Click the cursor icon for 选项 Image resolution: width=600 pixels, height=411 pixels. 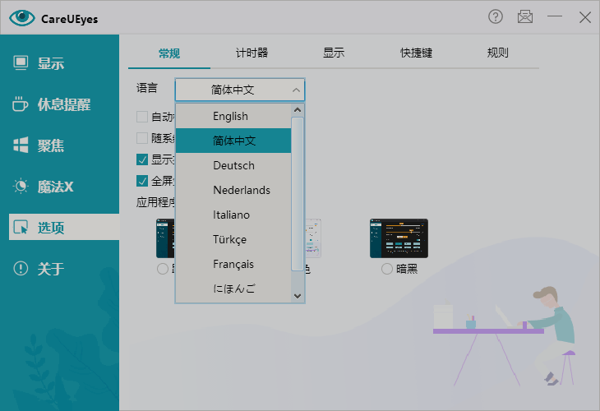coord(21,227)
